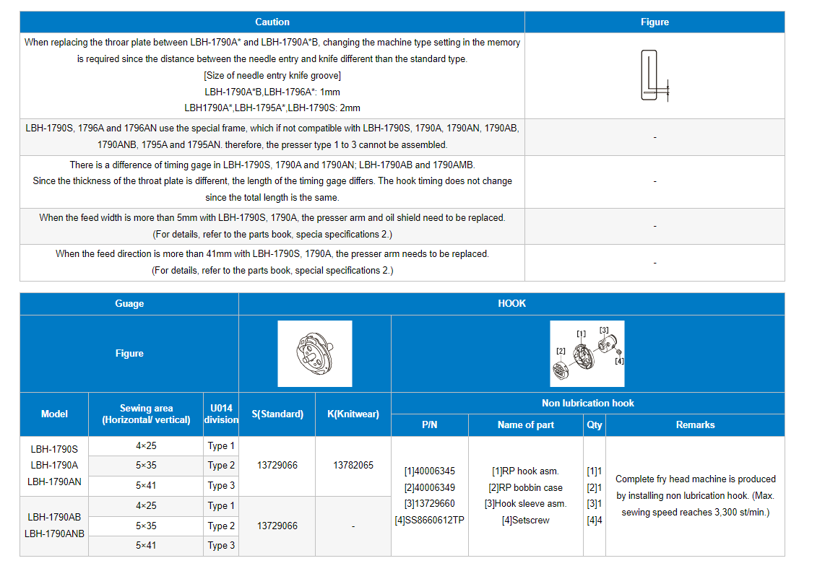
Task: Click 5×35 sewing area in LBH-1790AB group
Action: 146,526
